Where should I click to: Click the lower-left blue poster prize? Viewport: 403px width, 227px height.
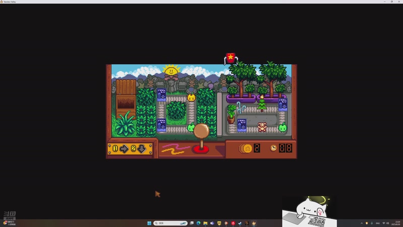(x=161, y=125)
